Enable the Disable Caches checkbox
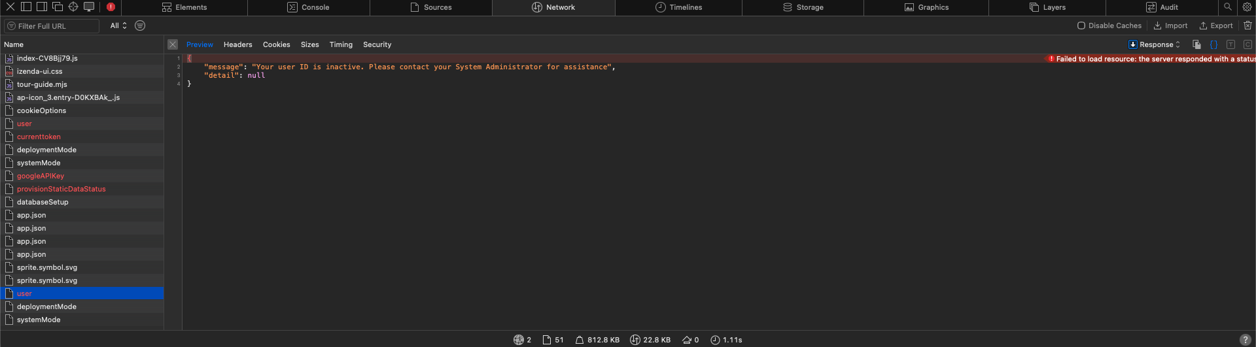The height and width of the screenshot is (347, 1256). coord(1081,25)
